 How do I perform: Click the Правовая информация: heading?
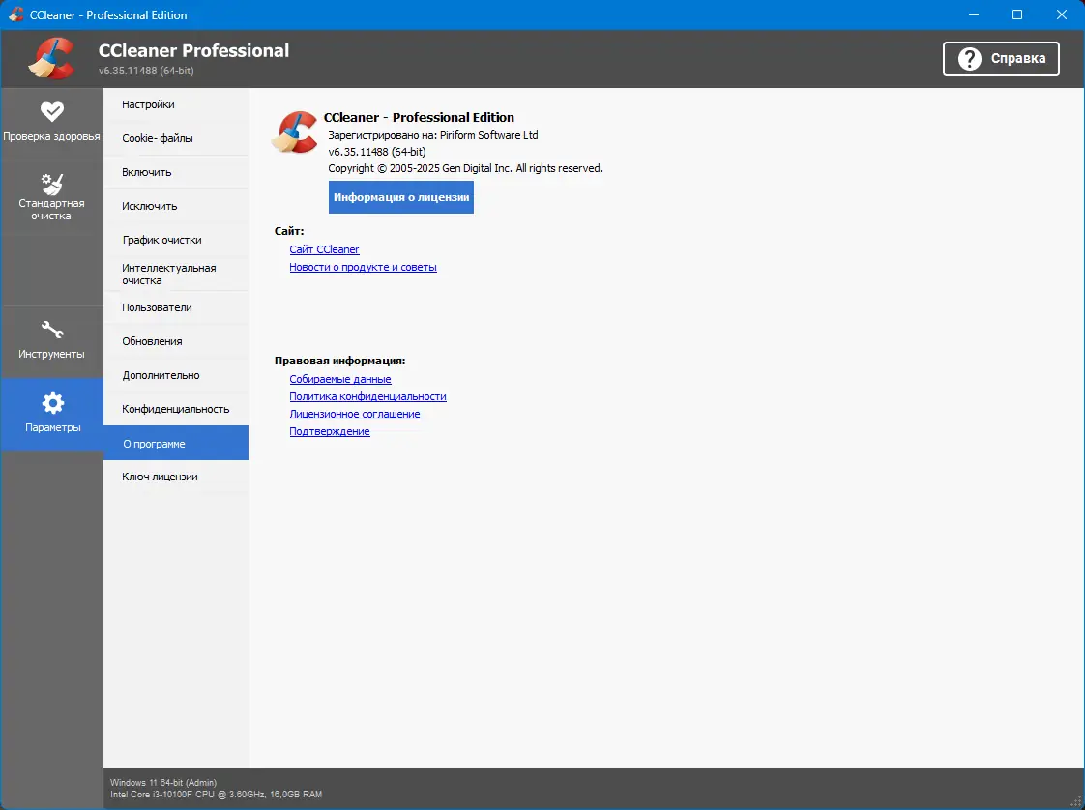point(339,362)
